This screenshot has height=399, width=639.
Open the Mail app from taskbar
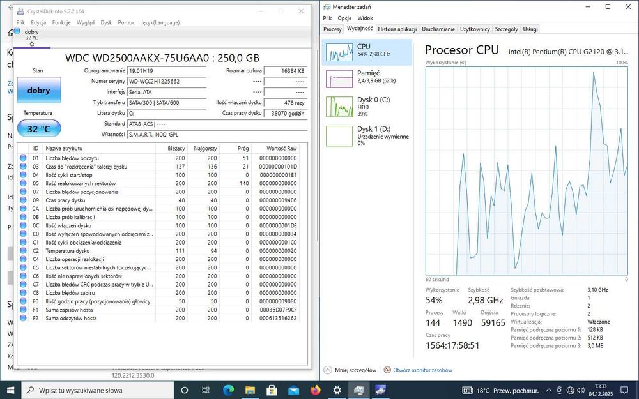293,390
